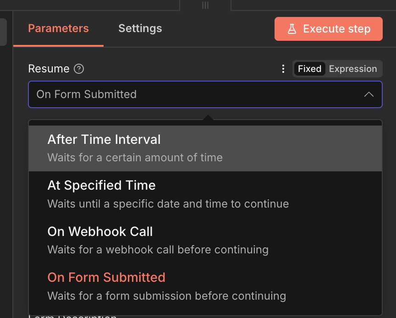
Task: Click the help question-mark icon beside Resume
Action: tap(79, 69)
